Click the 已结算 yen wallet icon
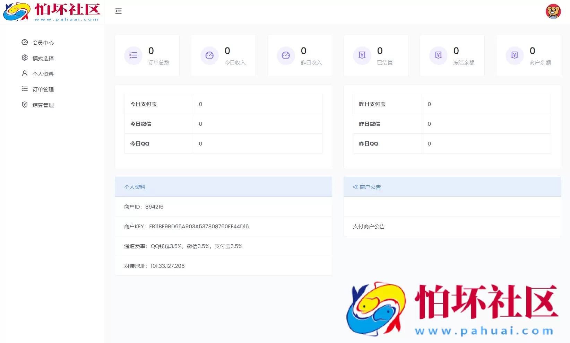570x343 pixels. click(x=362, y=55)
